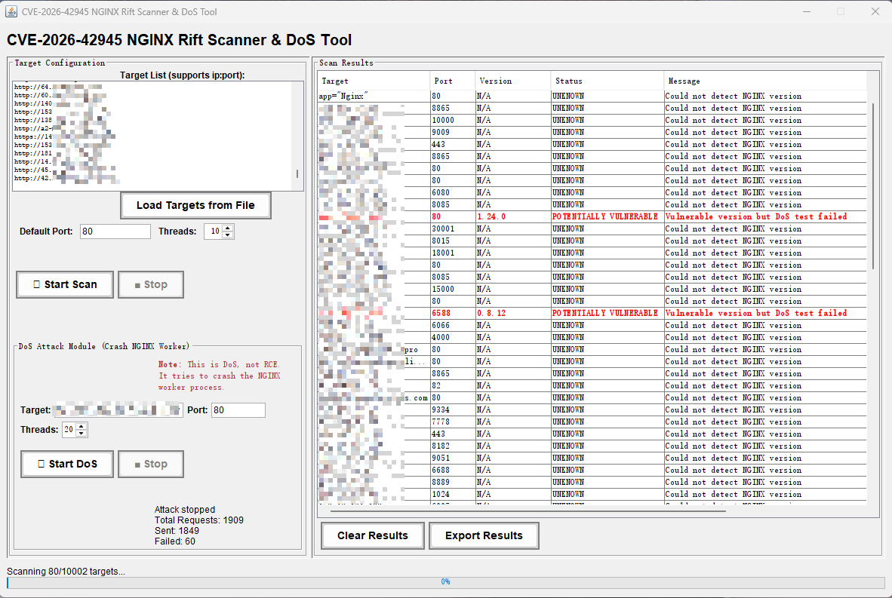This screenshot has height=598, width=892.
Task: Focus the scan Threads spinner text field
Action: pos(214,232)
